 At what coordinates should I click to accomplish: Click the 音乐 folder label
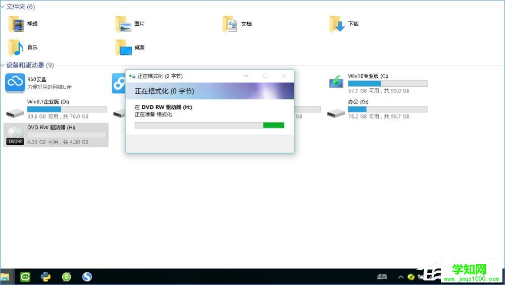pyautogui.click(x=32, y=47)
